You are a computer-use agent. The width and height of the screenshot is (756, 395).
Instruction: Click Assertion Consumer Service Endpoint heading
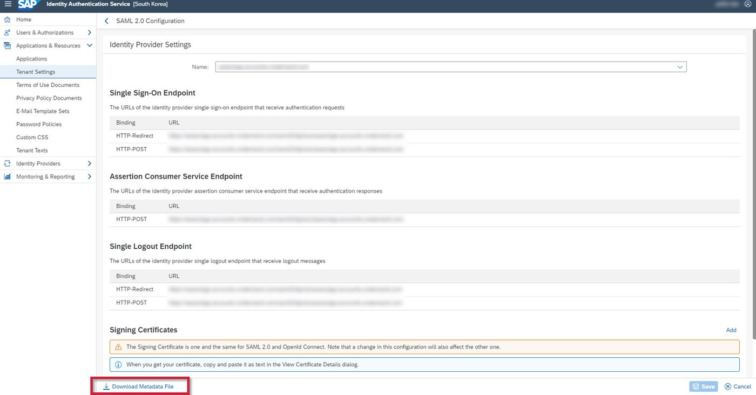(176, 176)
